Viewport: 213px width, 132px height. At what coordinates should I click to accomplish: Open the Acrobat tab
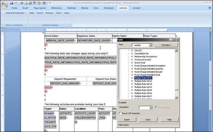pyautogui.click(x=136, y=8)
